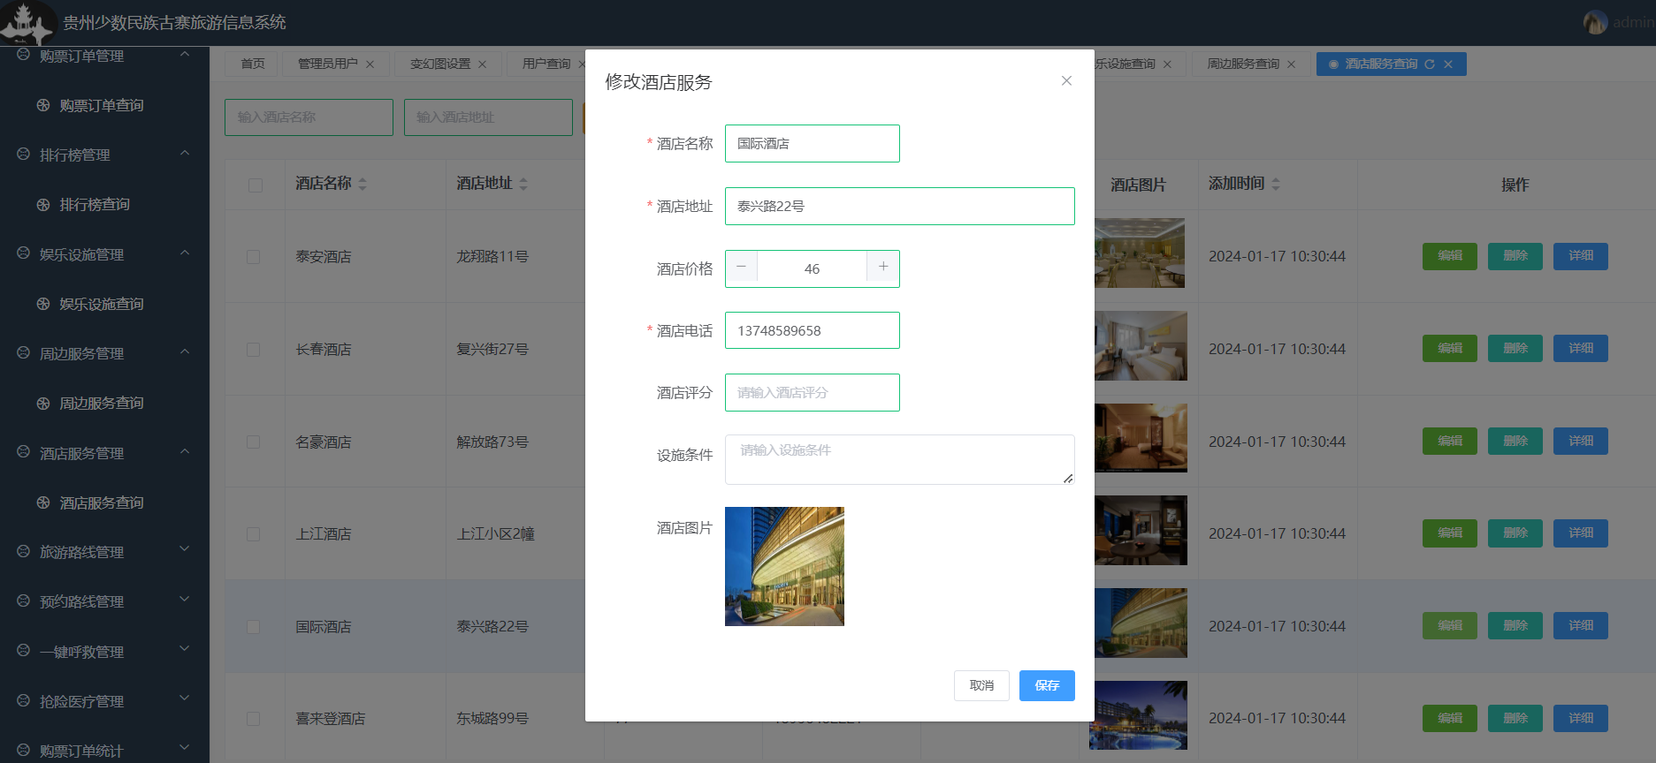Click 删除 in the 长春酒店 row
Viewport: 1656px width, 763px height.
click(x=1515, y=348)
